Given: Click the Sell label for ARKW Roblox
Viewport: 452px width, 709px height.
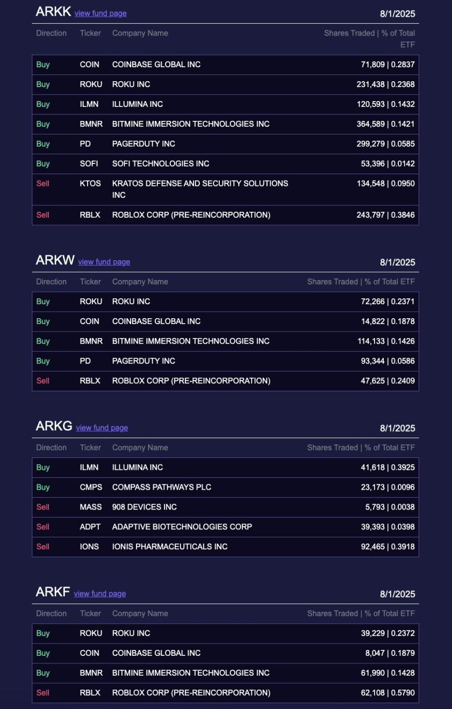Looking at the screenshot, I should [x=42, y=381].
